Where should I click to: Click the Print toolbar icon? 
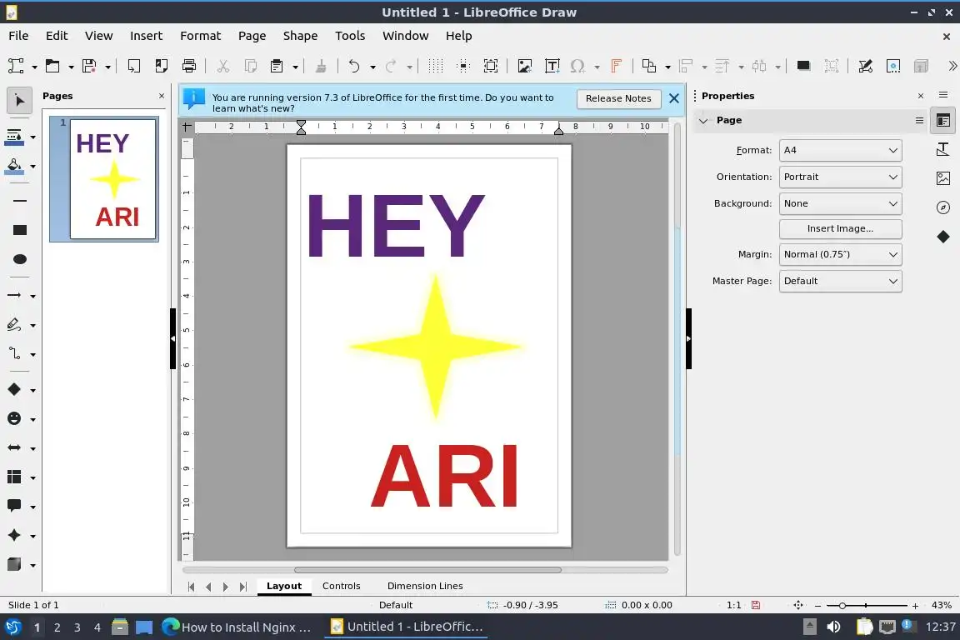tap(189, 67)
